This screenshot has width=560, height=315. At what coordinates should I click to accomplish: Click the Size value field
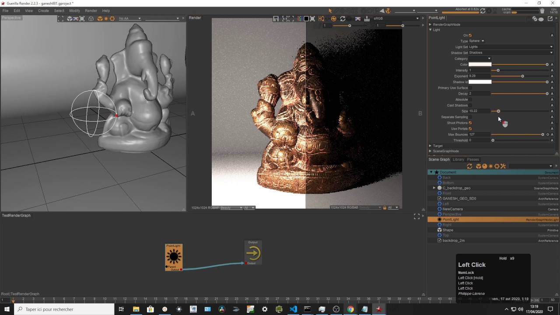[479, 111]
